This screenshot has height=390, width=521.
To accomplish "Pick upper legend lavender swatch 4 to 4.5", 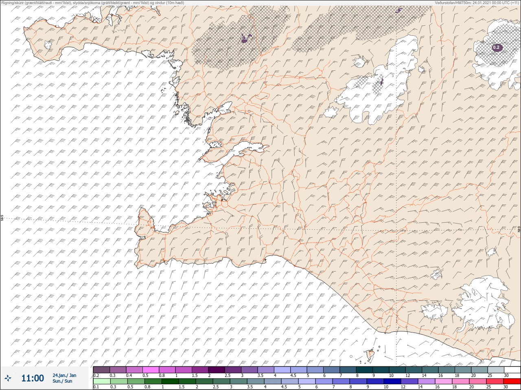I will (282, 370).
